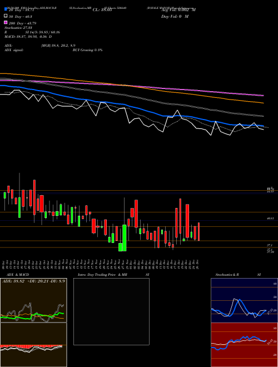Click the 'MACD: 38.37, 38.93, -0.56 D' line
The height and width of the screenshot is (367, 278).
click(28, 37)
